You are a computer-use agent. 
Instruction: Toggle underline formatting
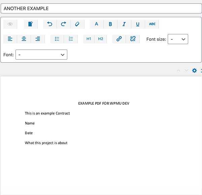pyautogui.click(x=138, y=24)
